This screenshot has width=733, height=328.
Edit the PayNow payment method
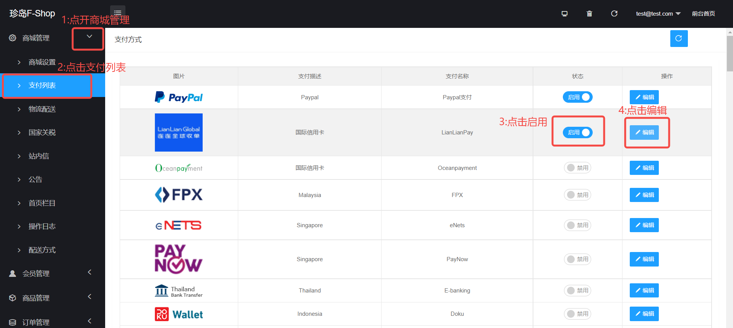[x=644, y=259]
